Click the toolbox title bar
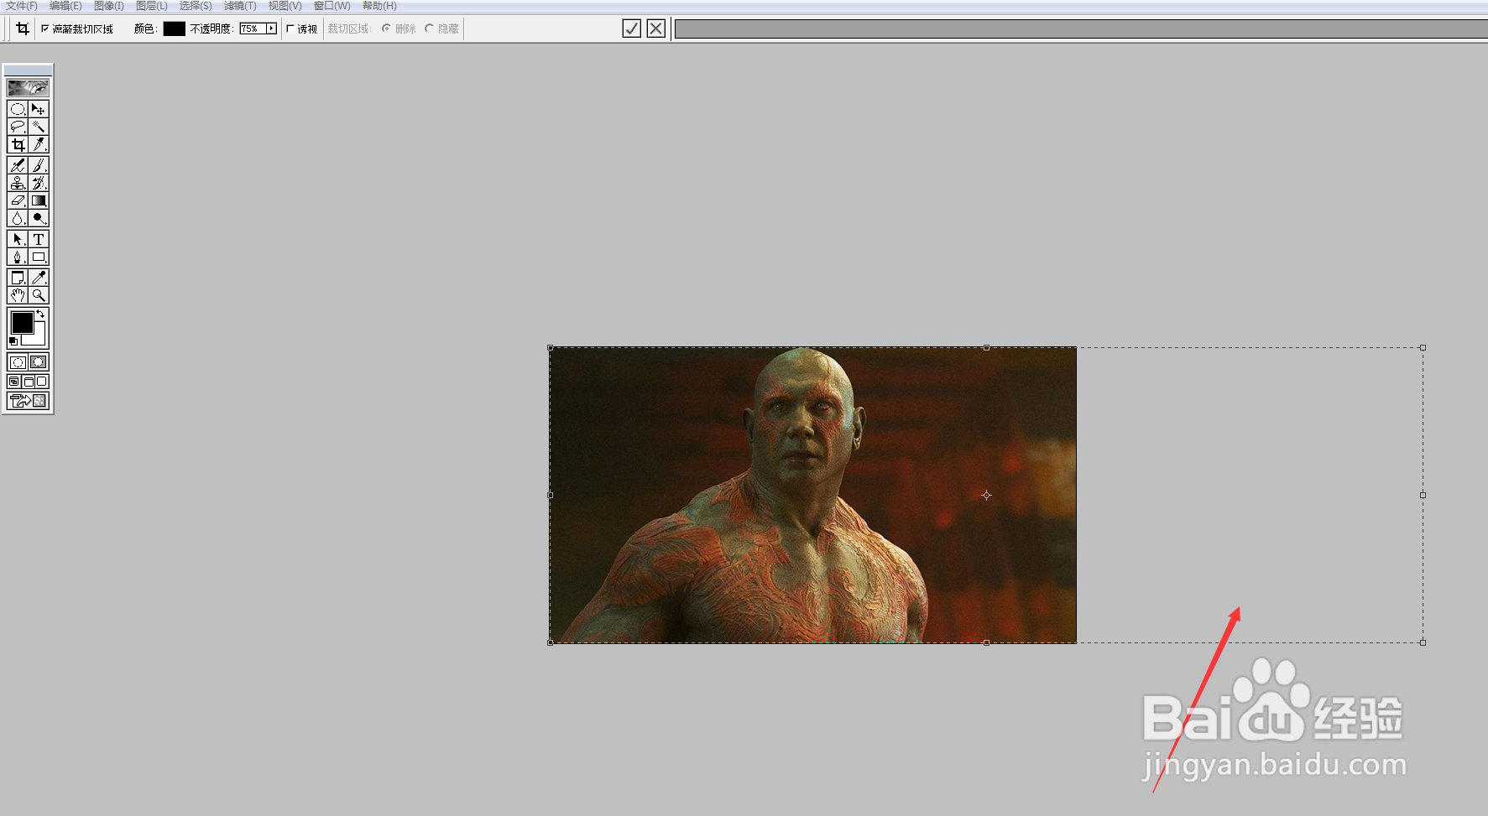 click(x=28, y=70)
